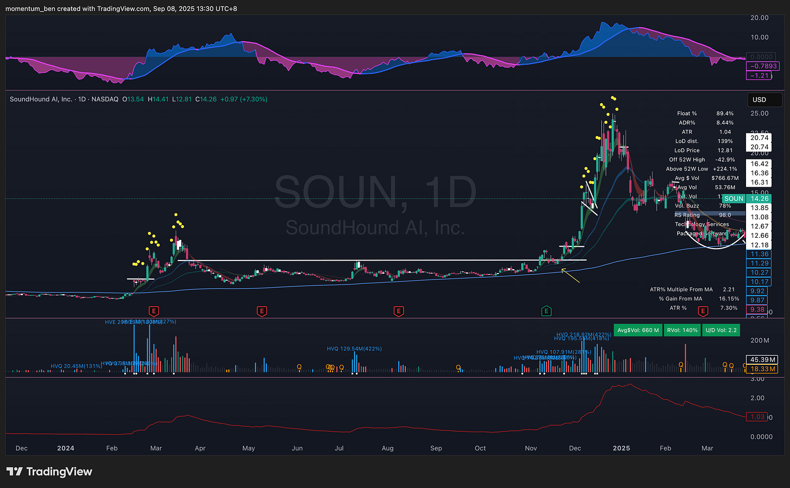Click the pink 9.38 price label
The height and width of the screenshot is (488, 790).
tap(757, 309)
